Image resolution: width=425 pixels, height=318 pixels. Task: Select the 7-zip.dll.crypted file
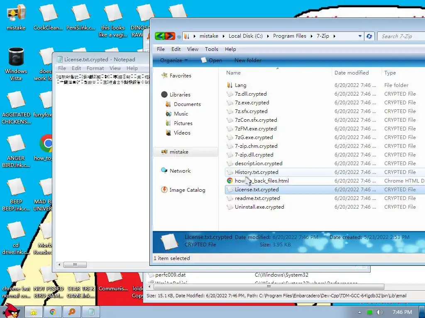click(x=254, y=155)
